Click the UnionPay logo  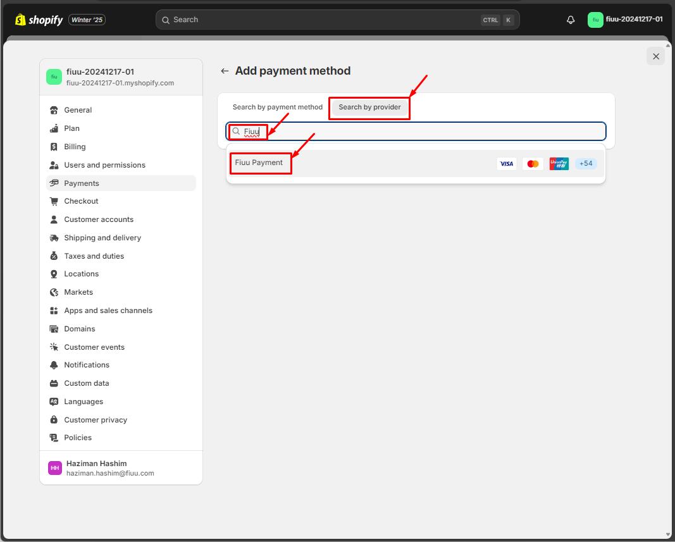[559, 164]
